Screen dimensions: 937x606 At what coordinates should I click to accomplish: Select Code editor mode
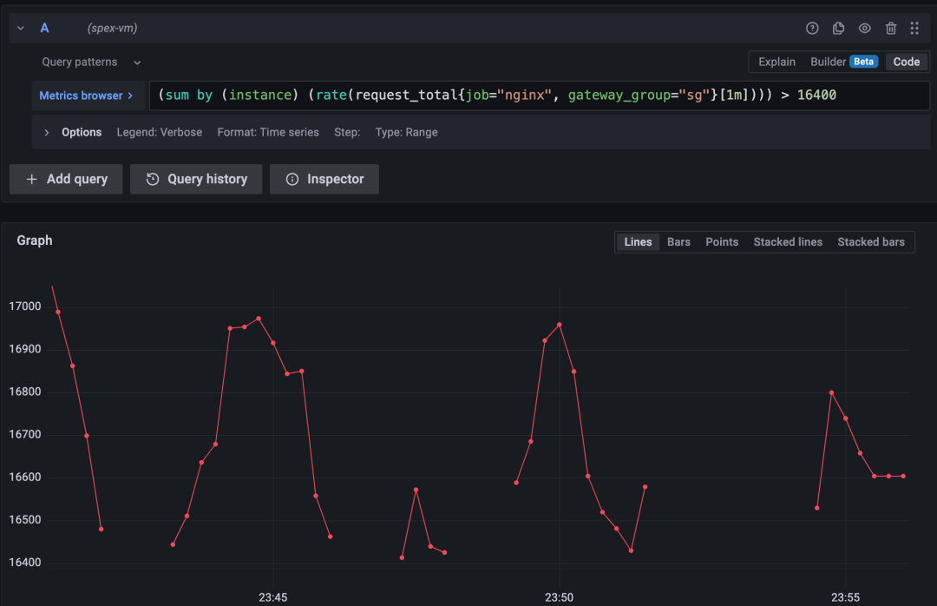click(x=906, y=62)
